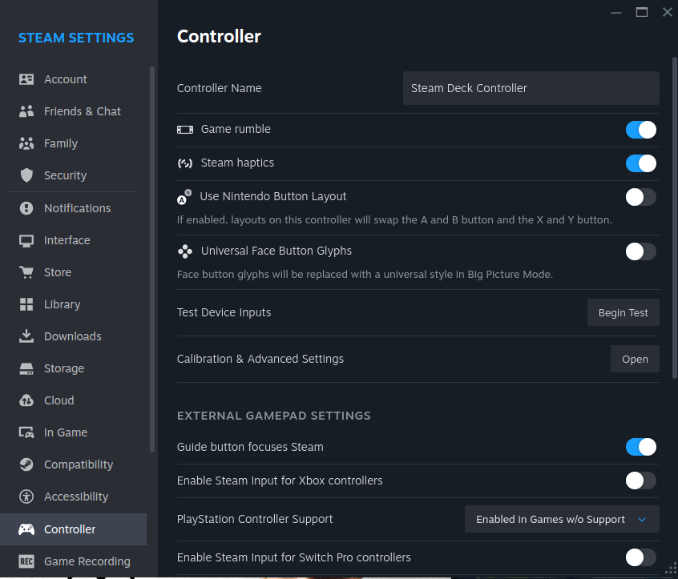Click the Controller Name text field
The image size is (678, 579).
click(x=531, y=88)
